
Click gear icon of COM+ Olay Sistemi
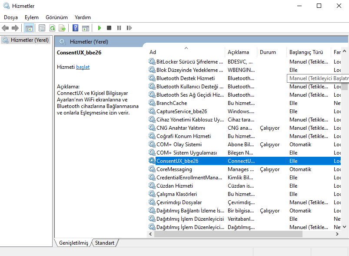[152, 144]
